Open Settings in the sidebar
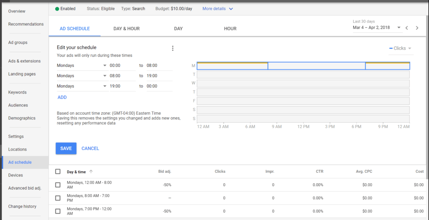Image resolution: width=429 pixels, height=220 pixels. coord(16,137)
